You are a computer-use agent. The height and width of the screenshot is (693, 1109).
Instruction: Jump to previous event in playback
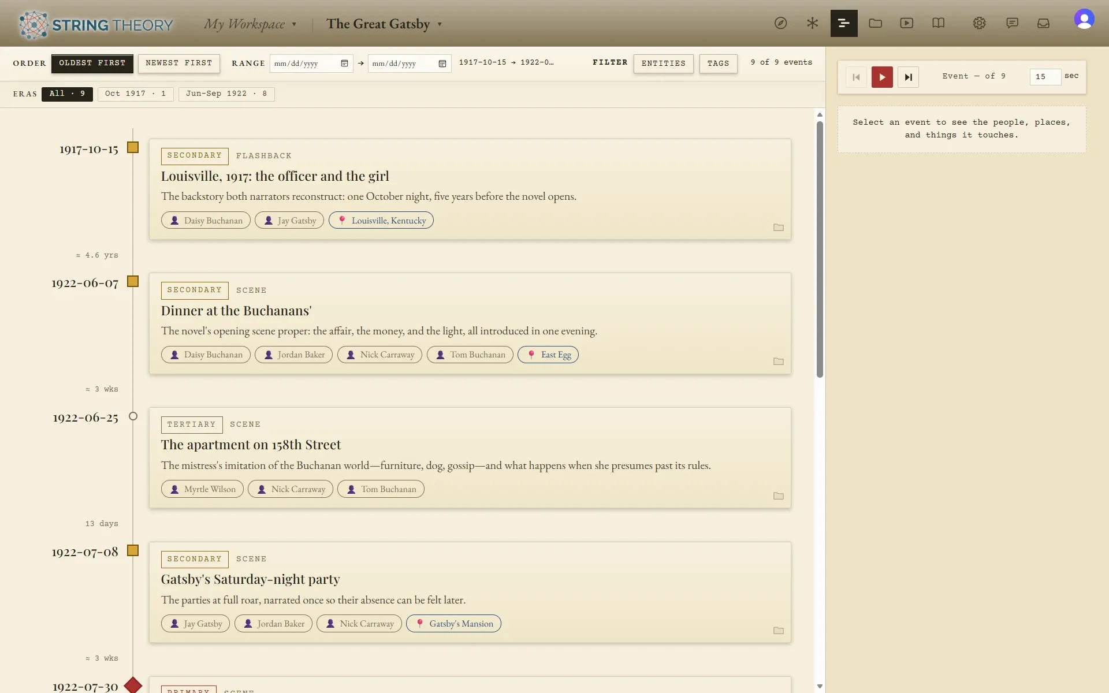coord(856,77)
